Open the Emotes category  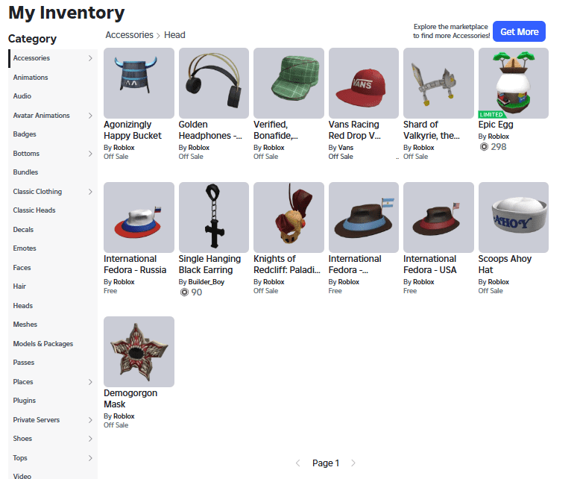(25, 248)
